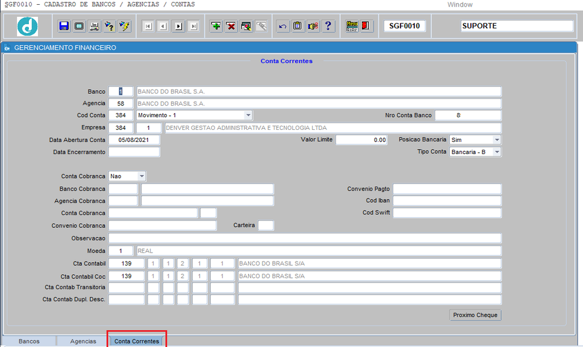Open the Window menu
Viewport: 583px width, 347px height.
tap(460, 5)
